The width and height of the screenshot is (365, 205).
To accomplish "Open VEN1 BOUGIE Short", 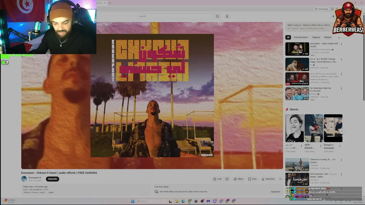I will 314,128.
